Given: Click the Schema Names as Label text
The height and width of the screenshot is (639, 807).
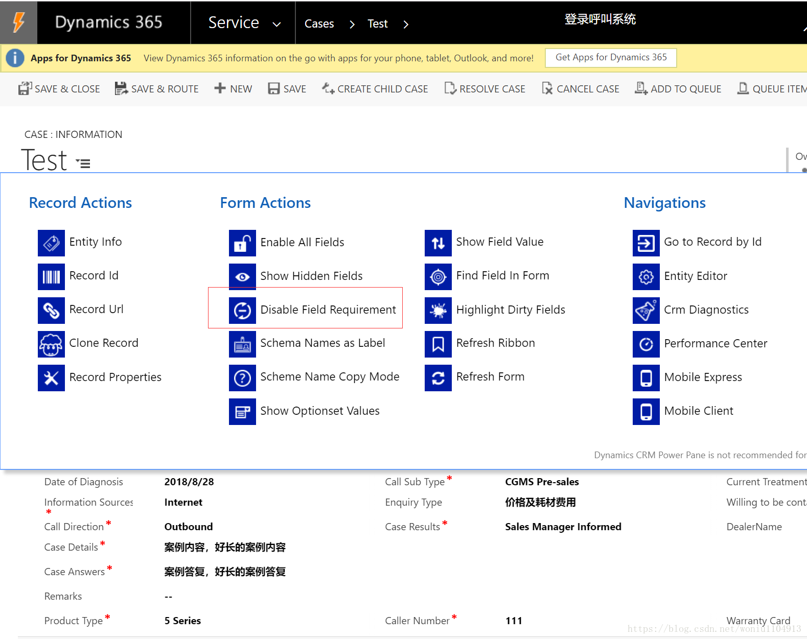Looking at the screenshot, I should (322, 343).
